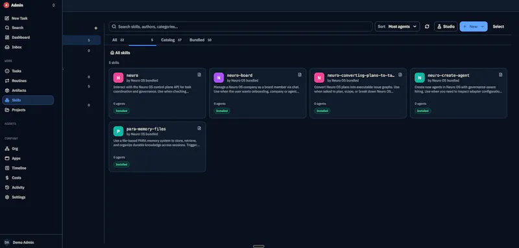Open the para-memory-files skill title
The height and width of the screenshot is (248, 519).
146,129
